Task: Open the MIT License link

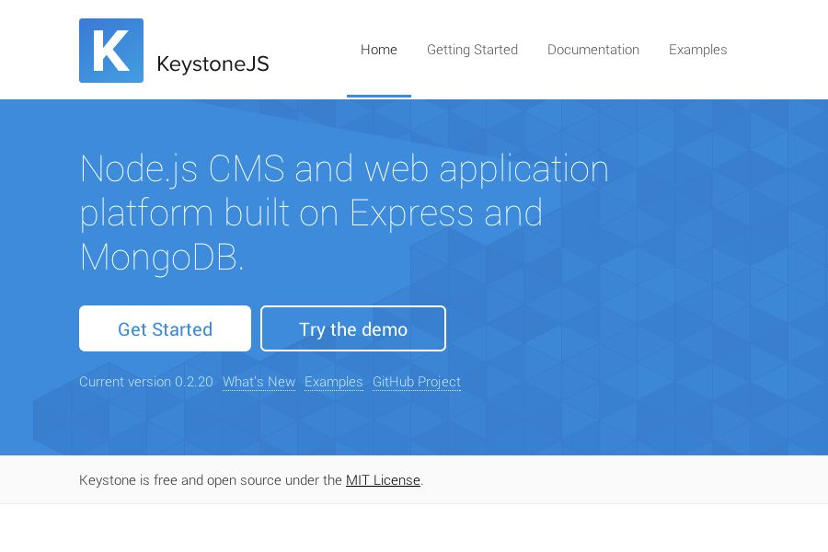Action: (383, 480)
